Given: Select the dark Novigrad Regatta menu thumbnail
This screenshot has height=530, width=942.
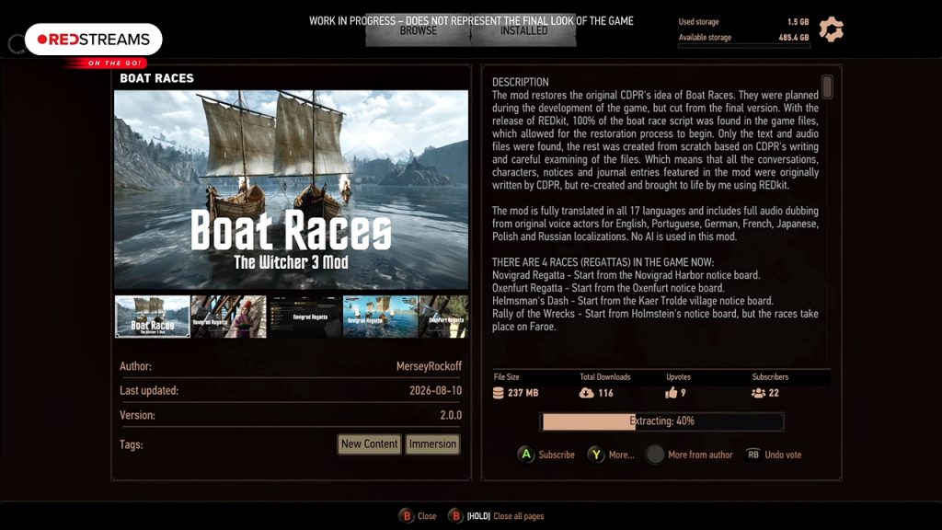Looking at the screenshot, I should [304, 317].
